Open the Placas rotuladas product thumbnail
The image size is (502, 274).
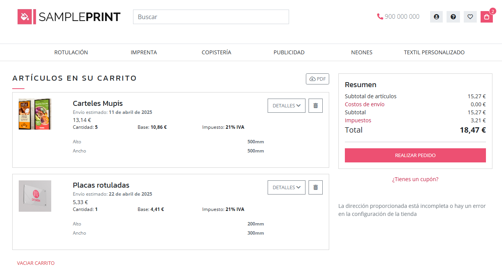click(35, 196)
